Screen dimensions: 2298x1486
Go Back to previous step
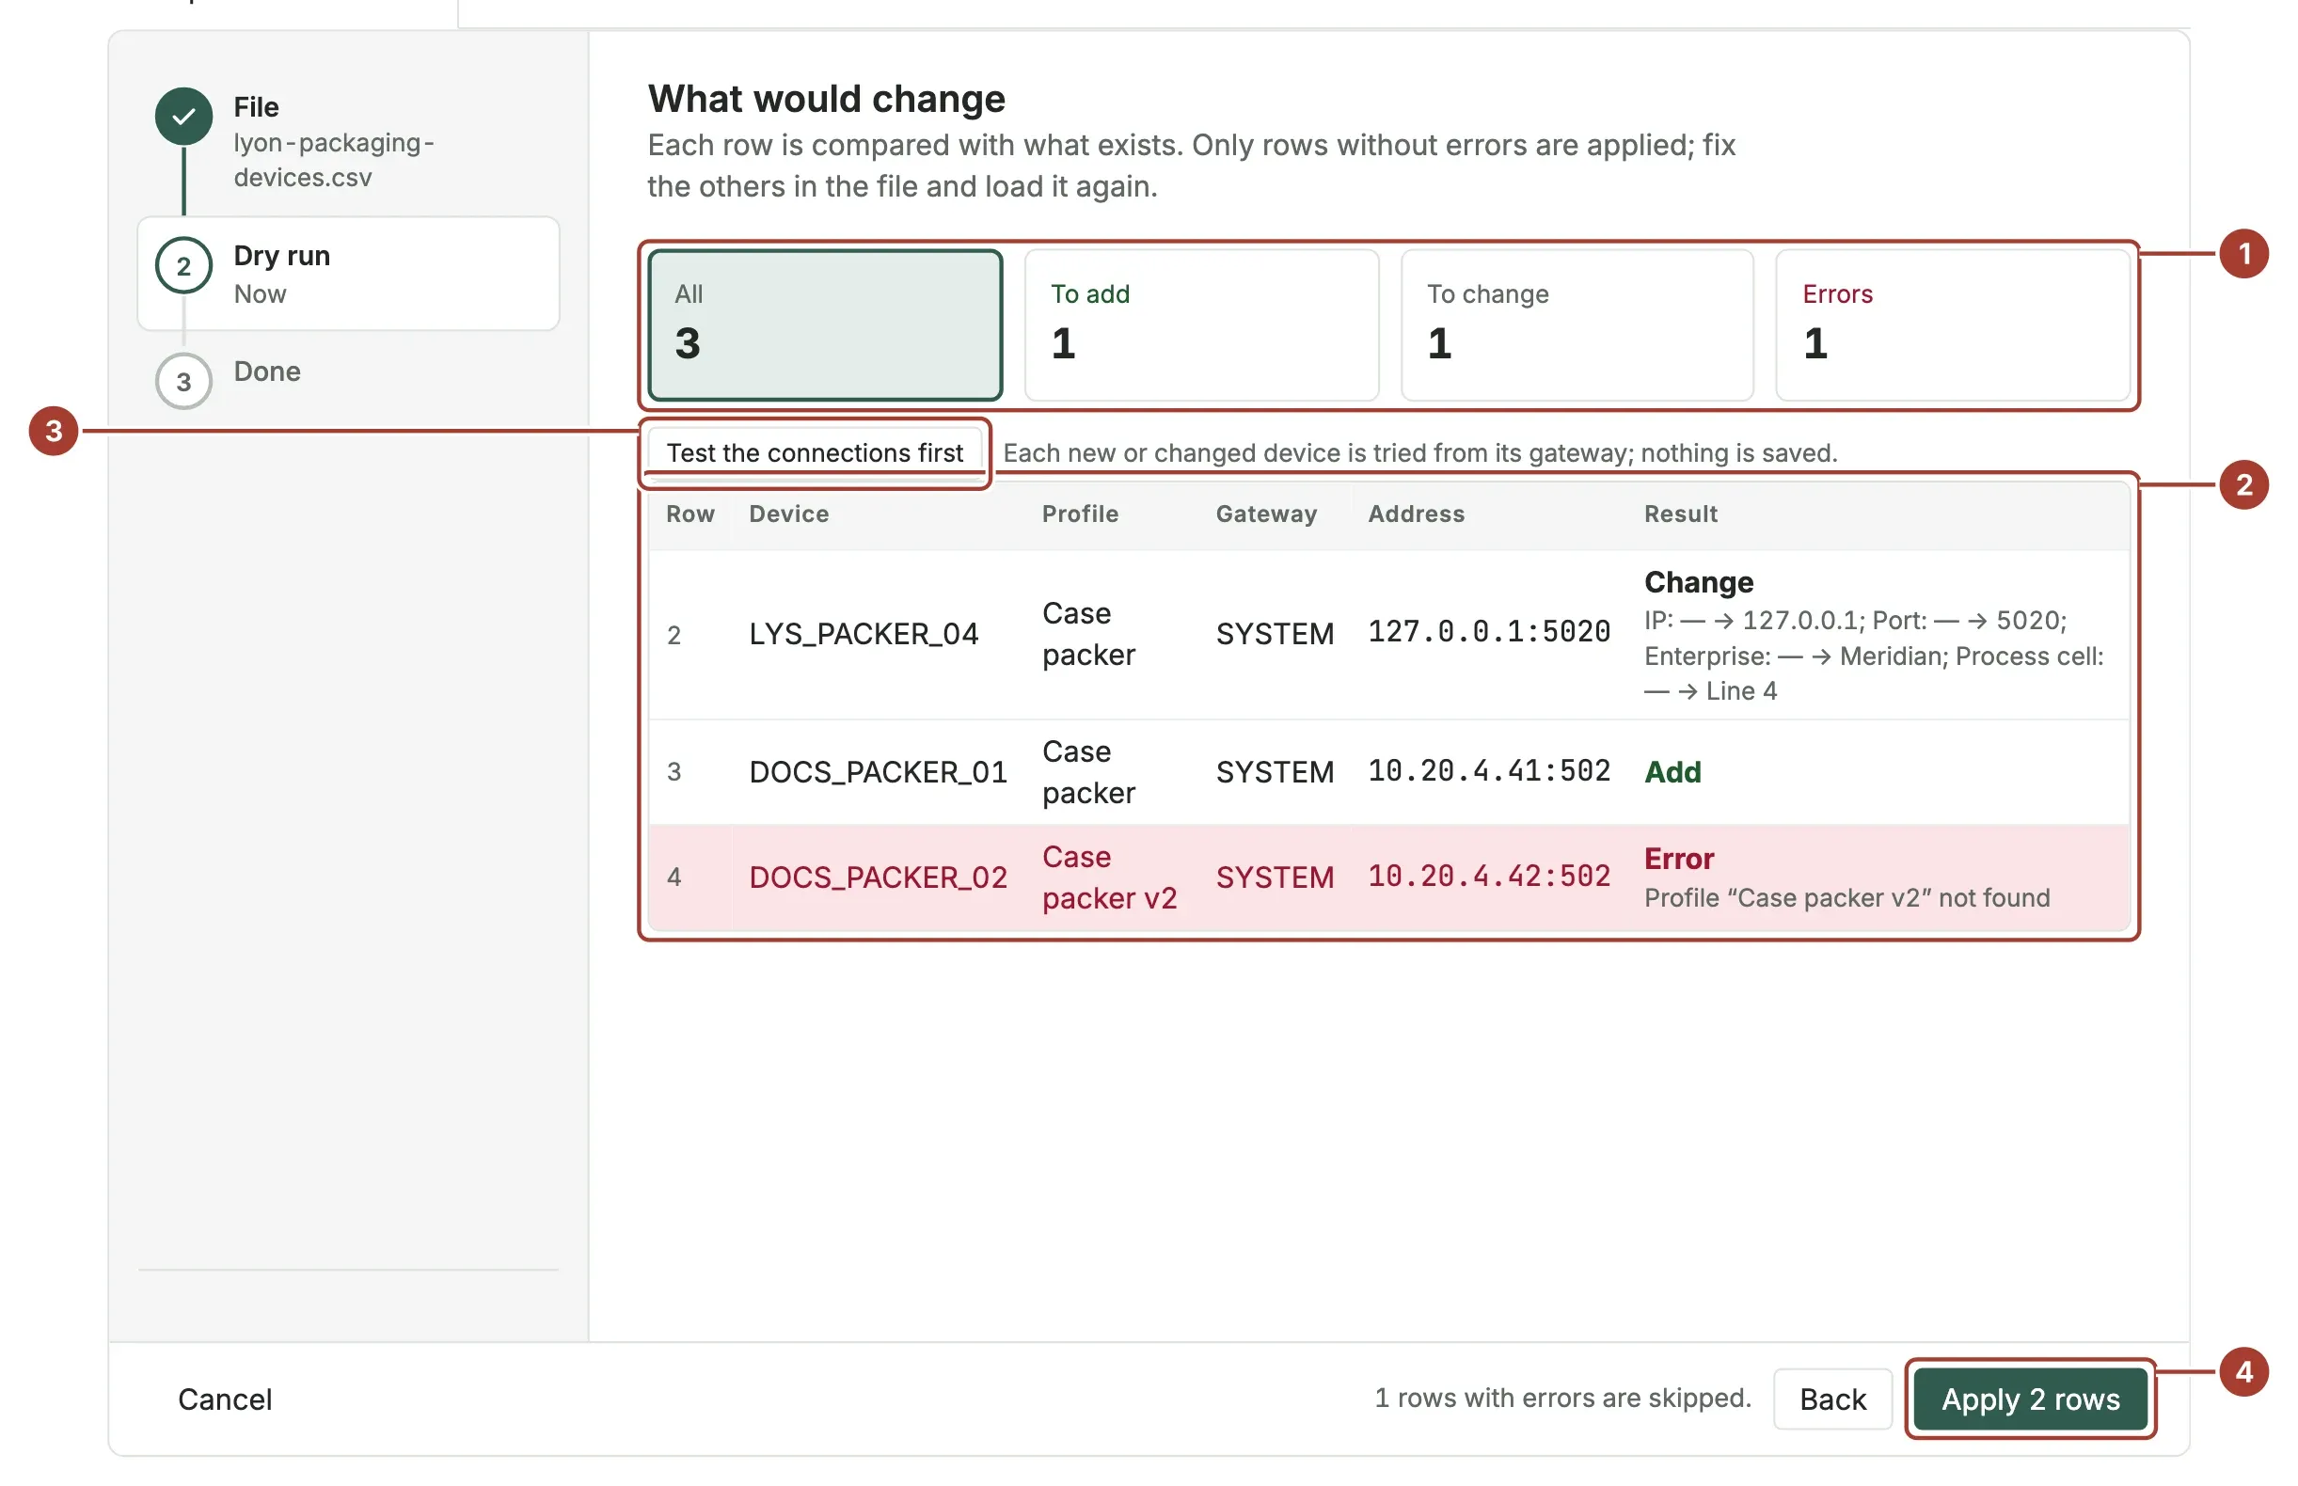(1831, 1399)
